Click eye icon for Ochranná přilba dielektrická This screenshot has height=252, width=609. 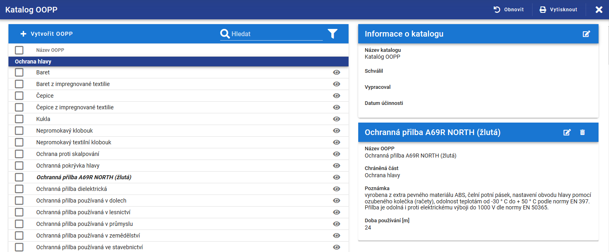pyautogui.click(x=336, y=189)
